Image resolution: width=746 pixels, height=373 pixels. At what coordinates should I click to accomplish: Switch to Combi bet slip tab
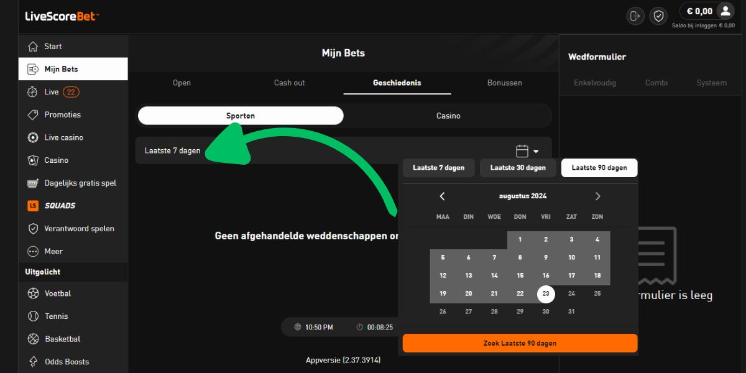coord(656,83)
